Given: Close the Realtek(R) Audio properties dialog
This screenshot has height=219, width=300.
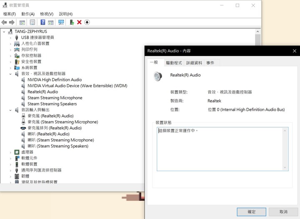Looking at the screenshot, I should (x=295, y=51).
